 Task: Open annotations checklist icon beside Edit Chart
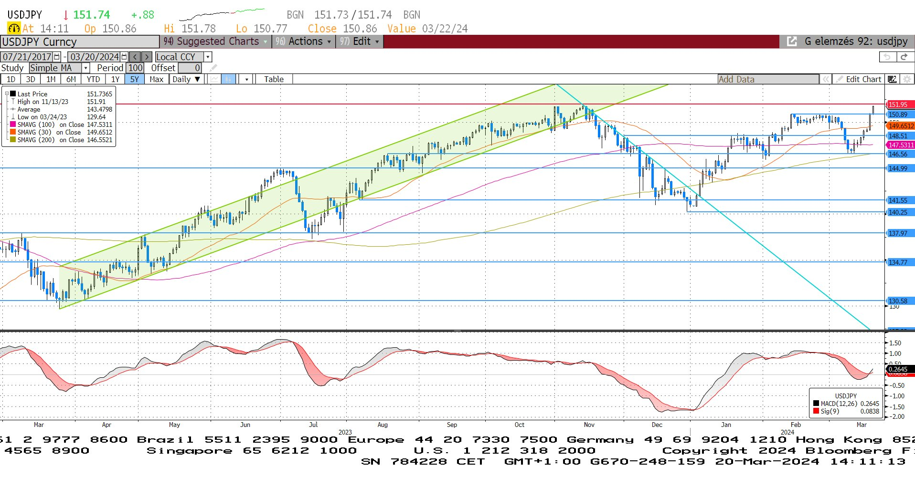pos(892,79)
